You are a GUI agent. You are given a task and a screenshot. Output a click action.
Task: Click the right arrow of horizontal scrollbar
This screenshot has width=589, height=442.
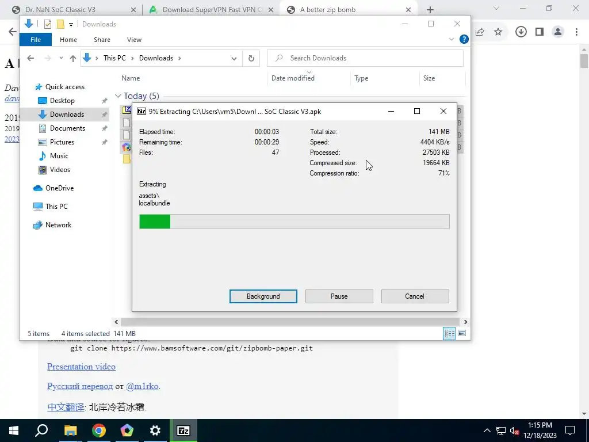[465, 322]
